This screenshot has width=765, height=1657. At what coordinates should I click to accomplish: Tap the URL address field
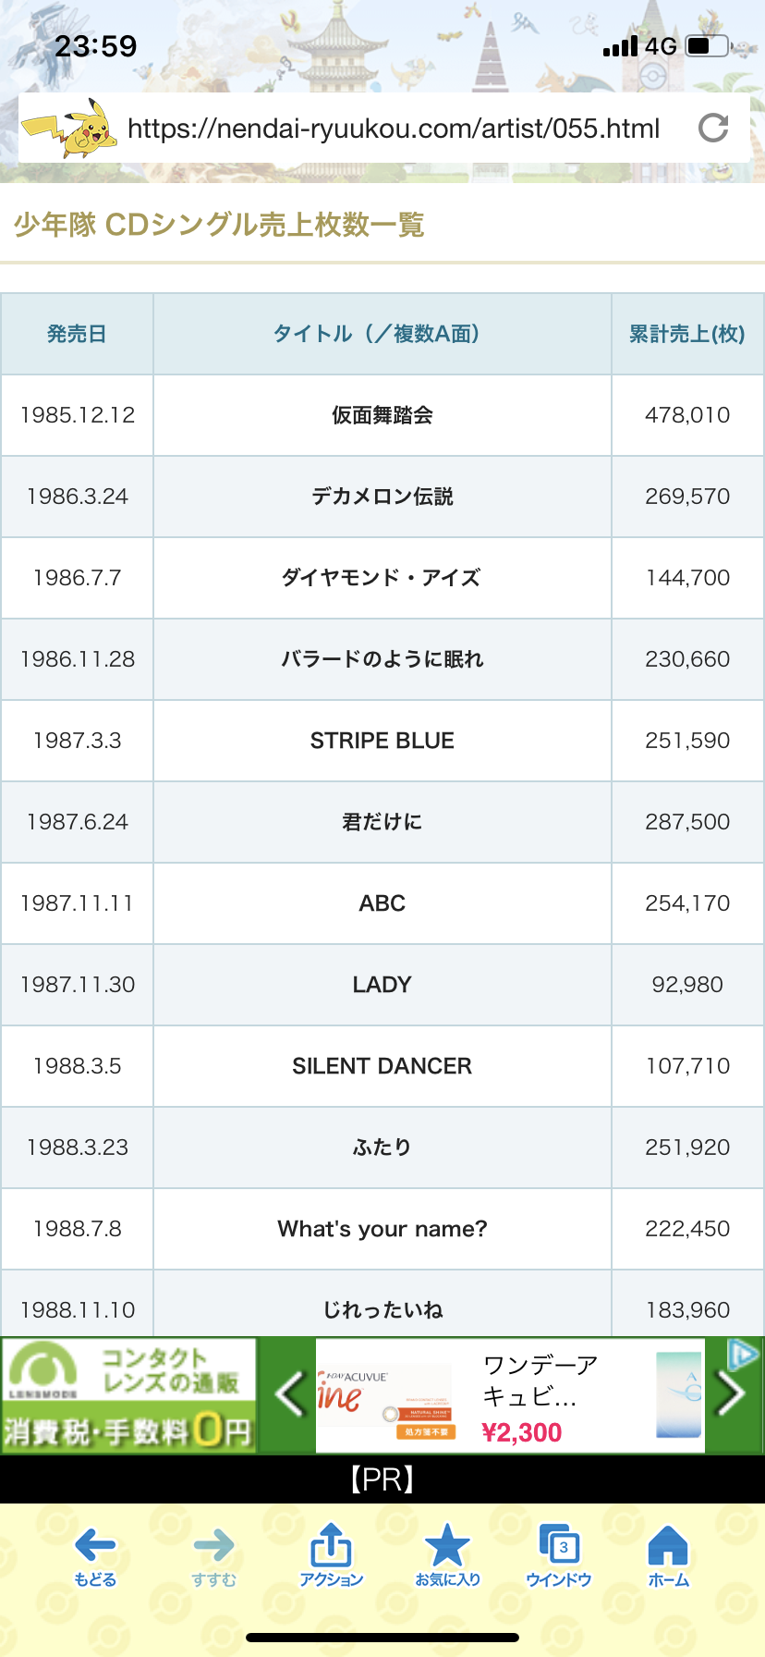click(x=394, y=128)
